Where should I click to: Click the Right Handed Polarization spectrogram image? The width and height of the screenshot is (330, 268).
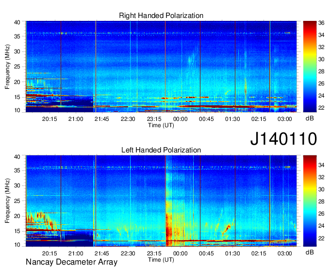point(161,67)
